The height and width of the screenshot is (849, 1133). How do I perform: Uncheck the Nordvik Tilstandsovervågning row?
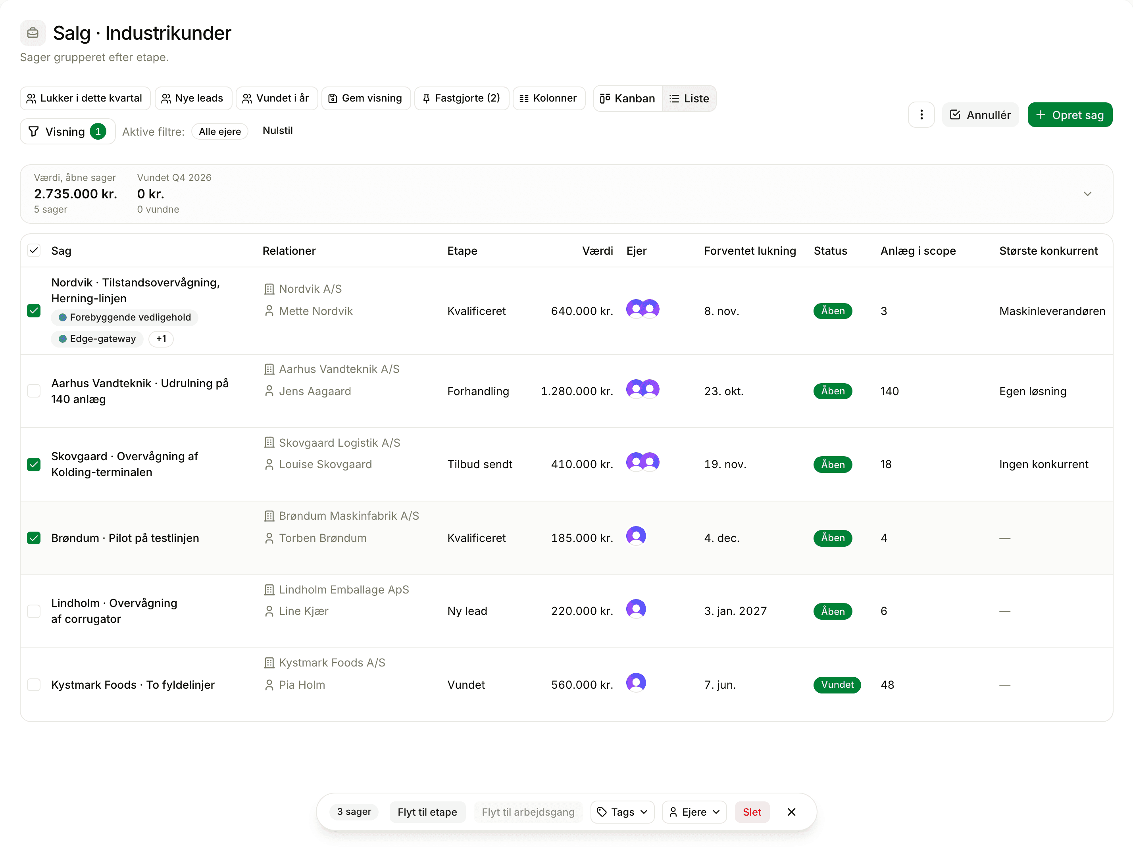click(x=34, y=311)
